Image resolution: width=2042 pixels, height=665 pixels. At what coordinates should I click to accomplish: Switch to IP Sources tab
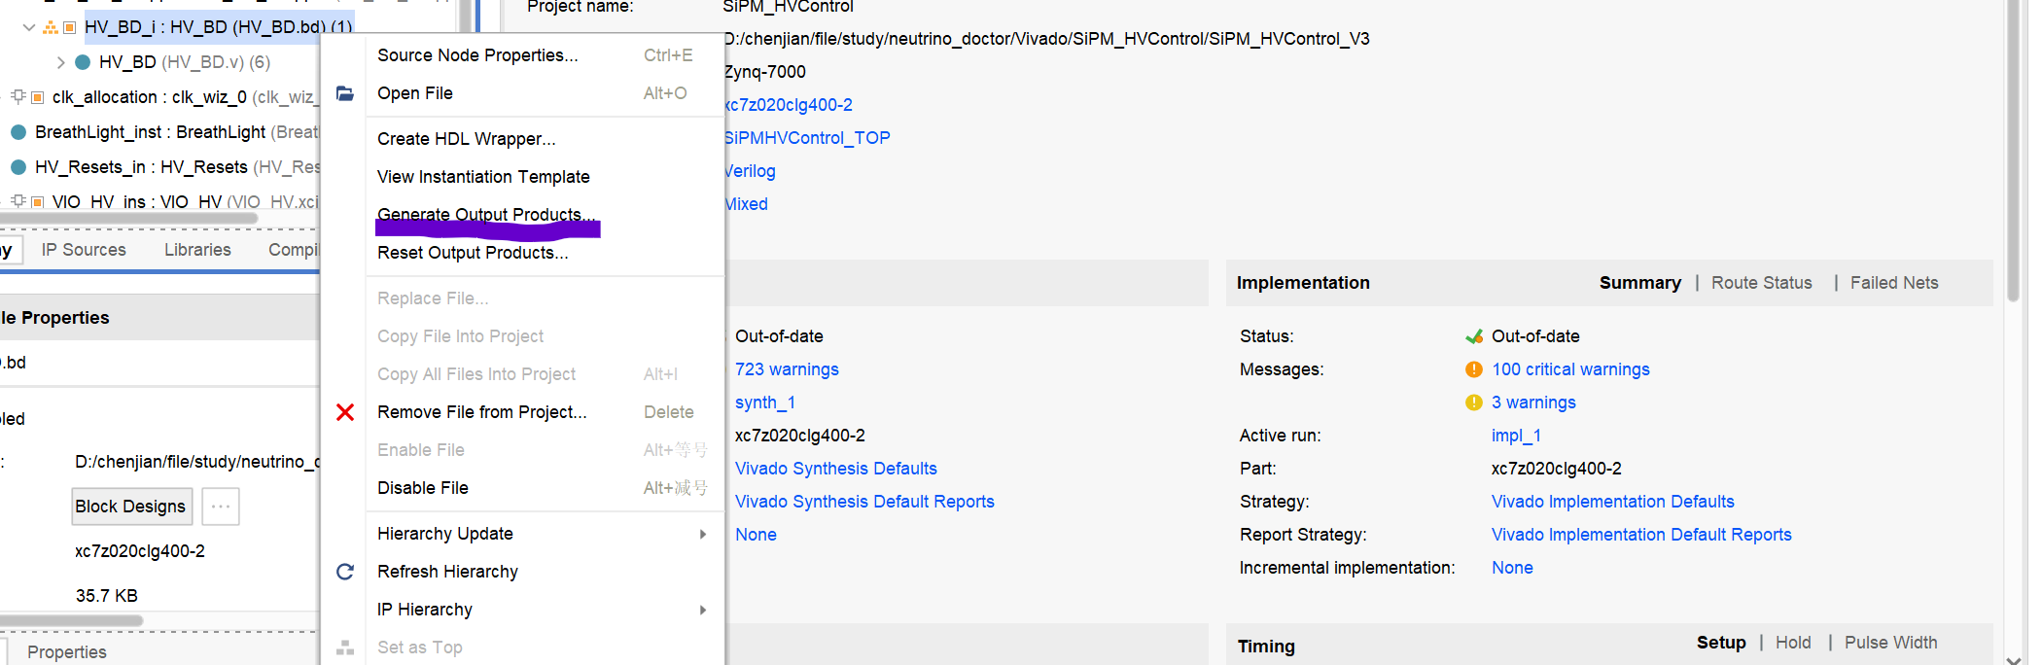click(84, 250)
